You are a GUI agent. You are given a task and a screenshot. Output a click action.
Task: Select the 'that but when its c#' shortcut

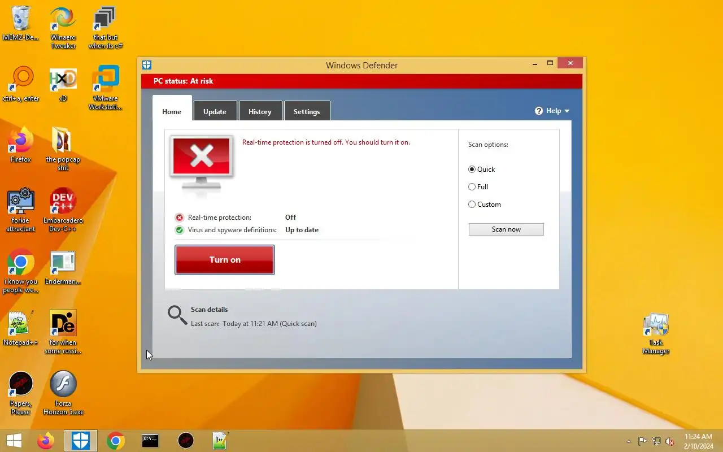105,28
